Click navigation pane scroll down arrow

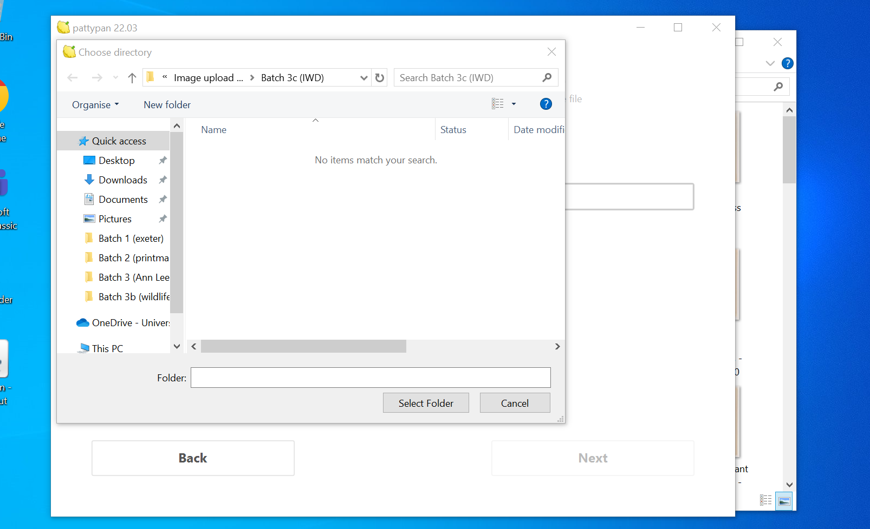pyautogui.click(x=177, y=346)
